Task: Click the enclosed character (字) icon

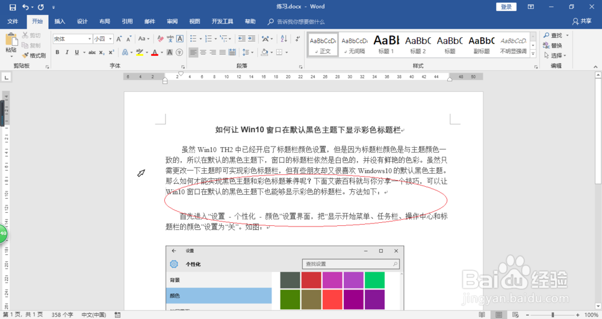Action: tap(179, 52)
